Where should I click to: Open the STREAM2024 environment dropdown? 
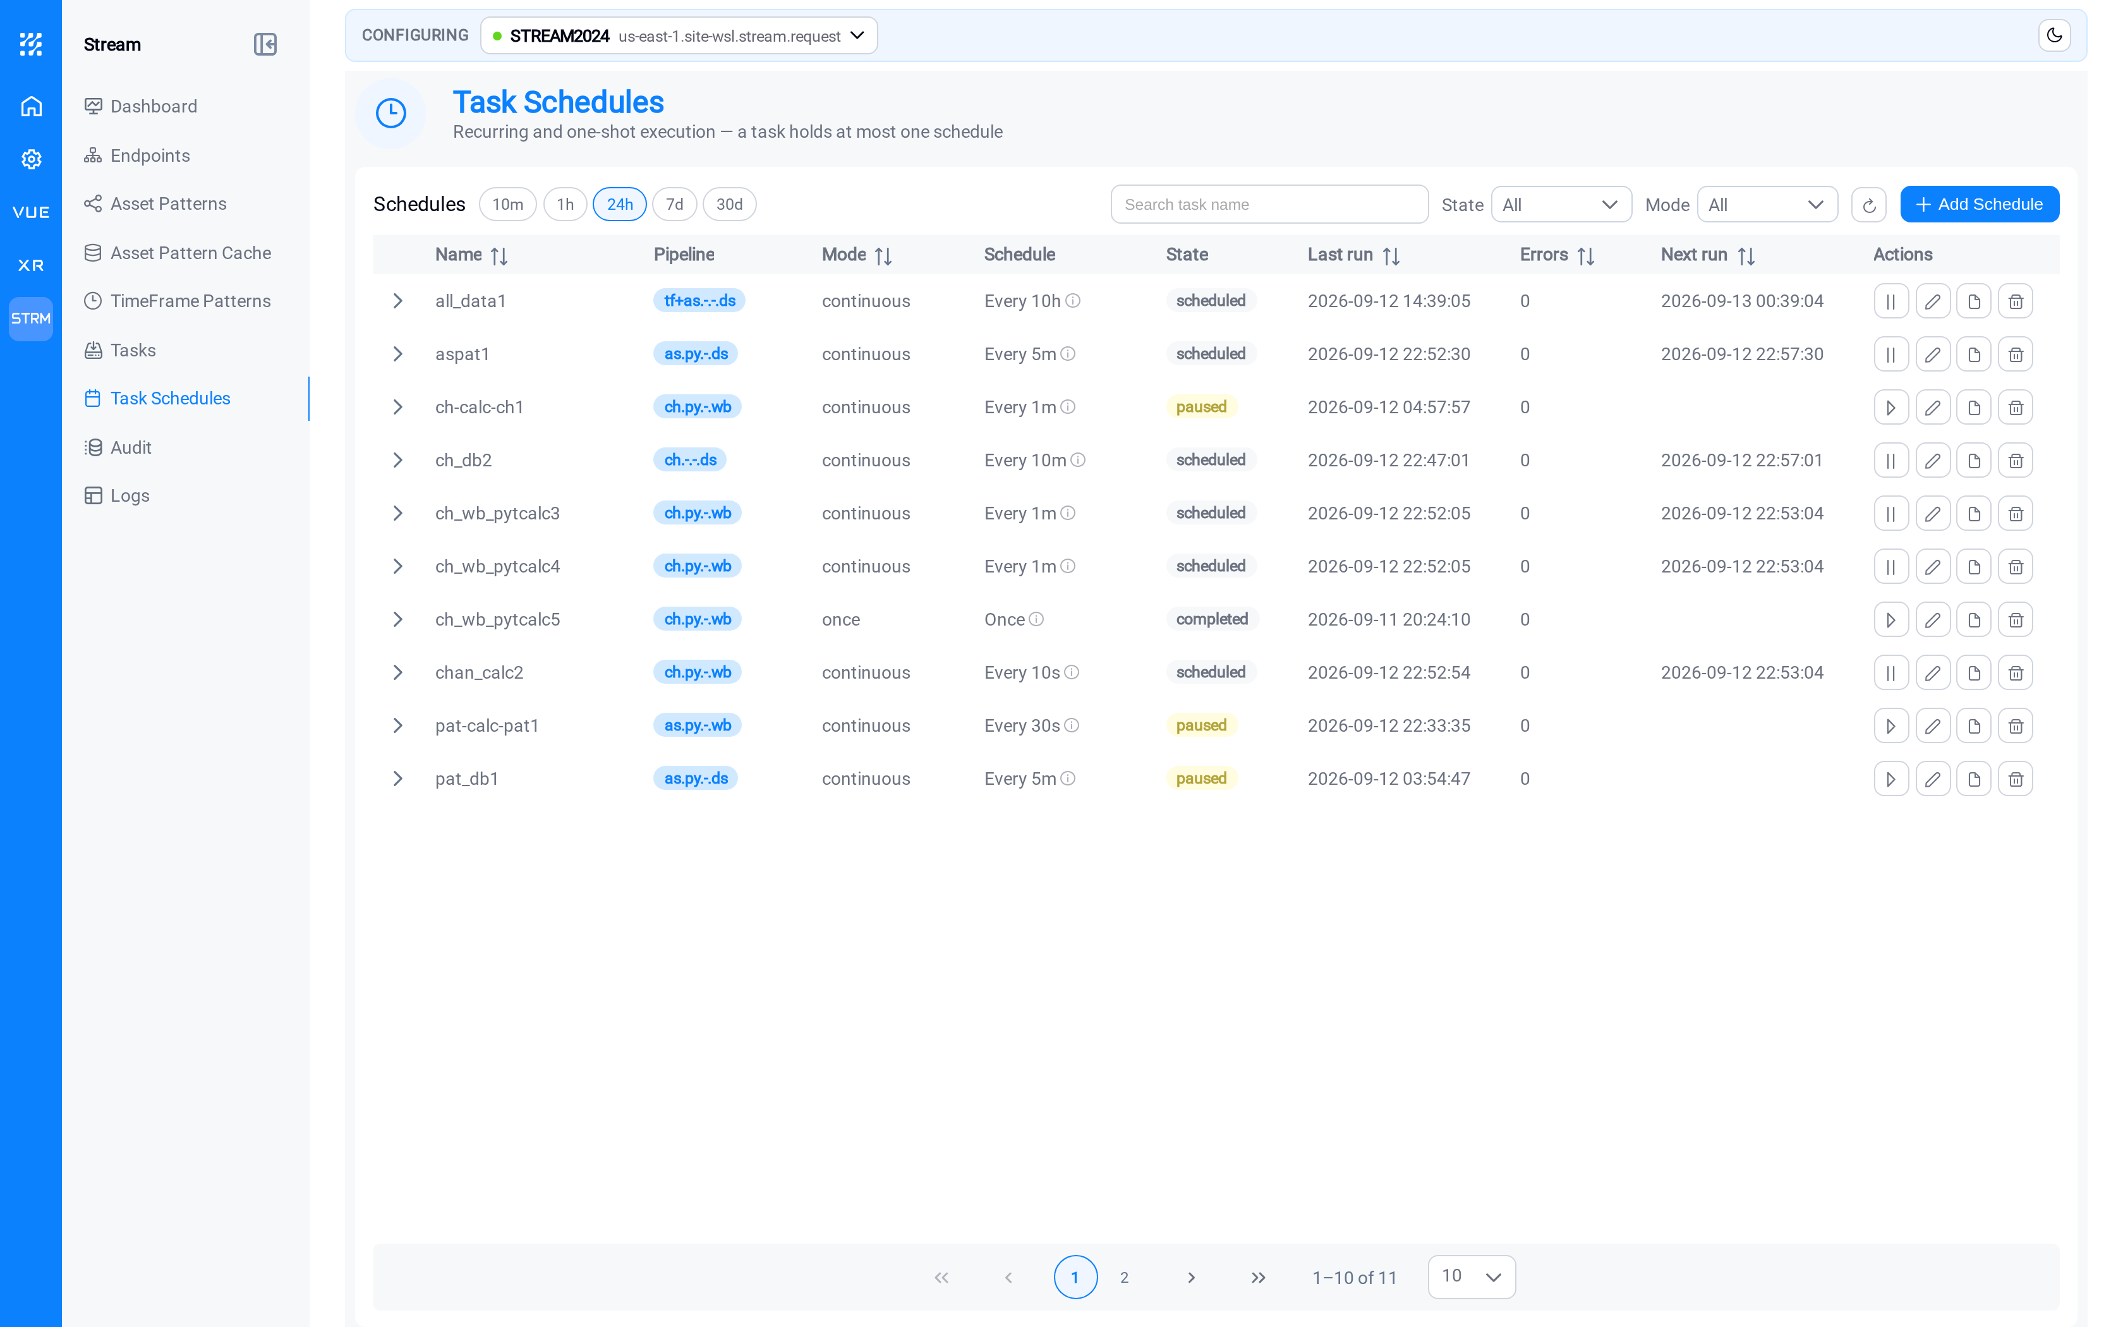(x=679, y=36)
